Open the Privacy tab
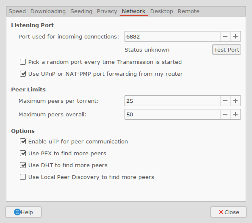This screenshot has width=252, height=223. 107,11
